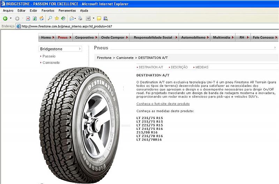Click the Mail envelope toolbar icon
279x184 pixels.
(x=72, y=18)
